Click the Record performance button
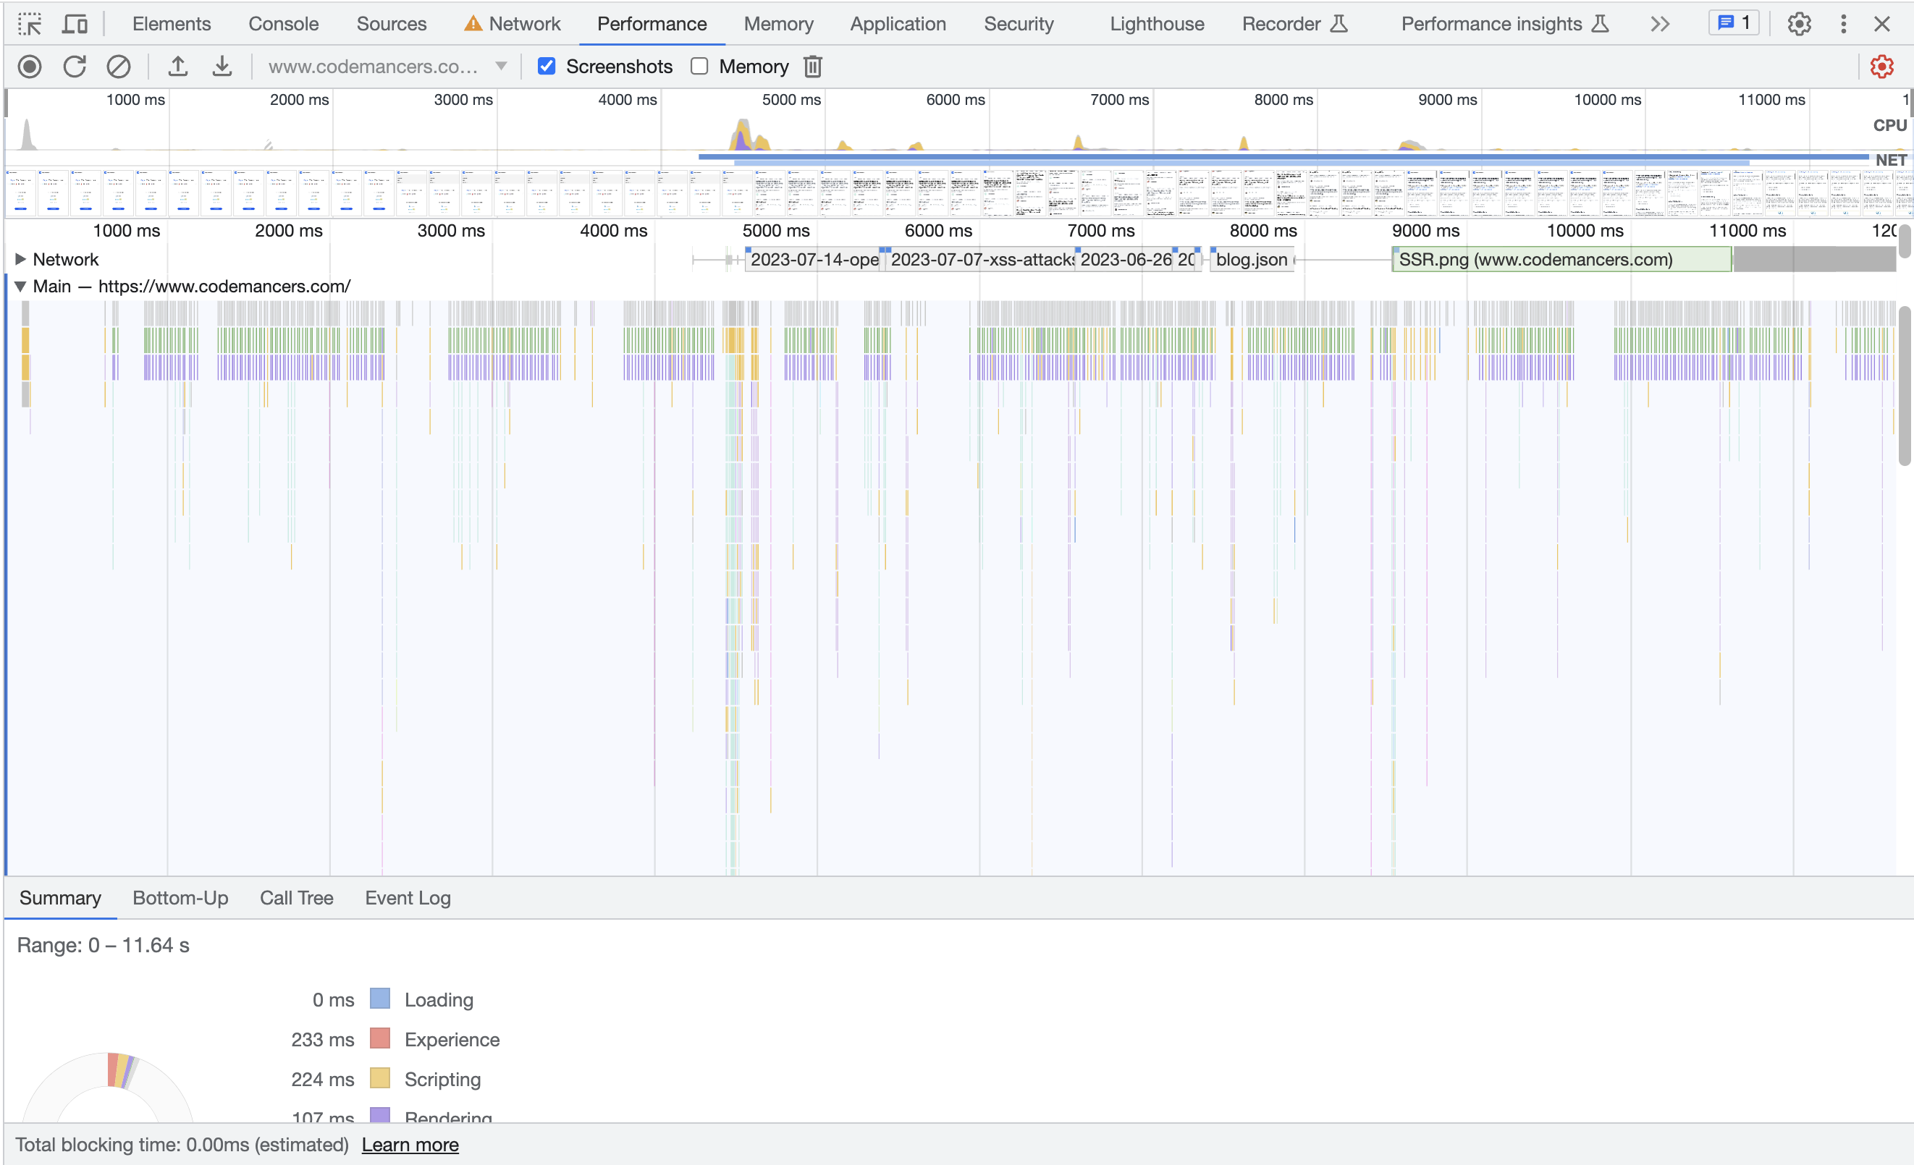Screen dimensions: 1914x1165 pyautogui.click(x=30, y=67)
